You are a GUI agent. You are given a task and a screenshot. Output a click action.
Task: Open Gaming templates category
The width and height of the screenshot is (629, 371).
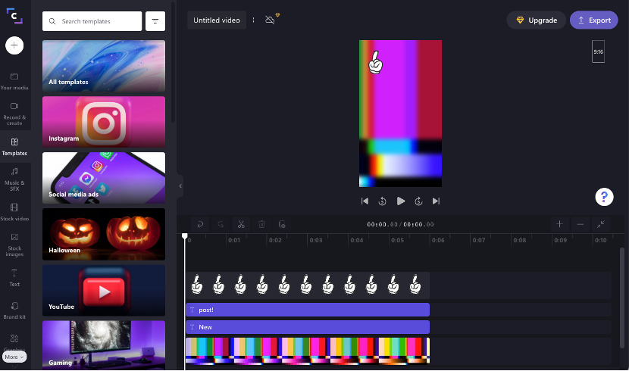(104, 344)
